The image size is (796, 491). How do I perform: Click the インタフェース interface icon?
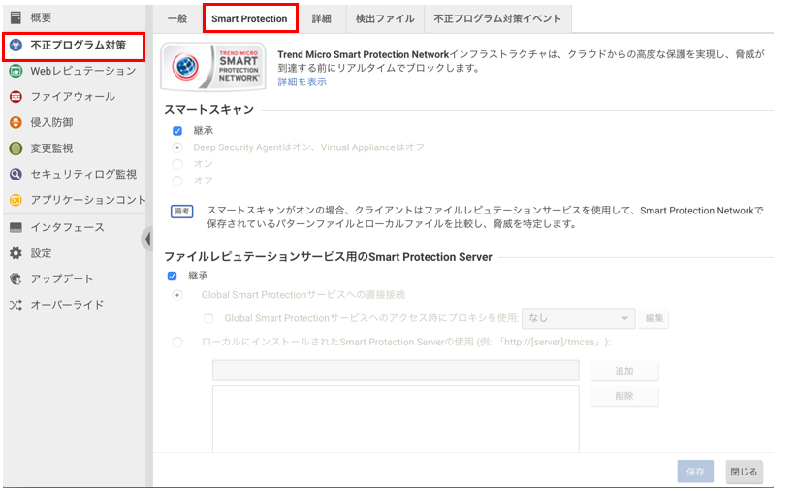(16, 227)
